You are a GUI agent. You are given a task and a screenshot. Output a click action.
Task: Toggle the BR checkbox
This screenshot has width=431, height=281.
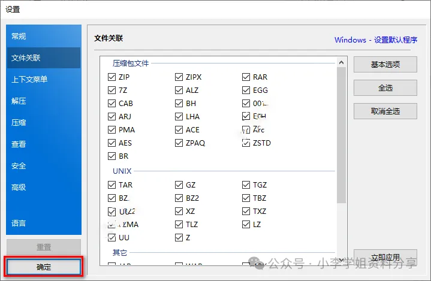[x=111, y=156]
